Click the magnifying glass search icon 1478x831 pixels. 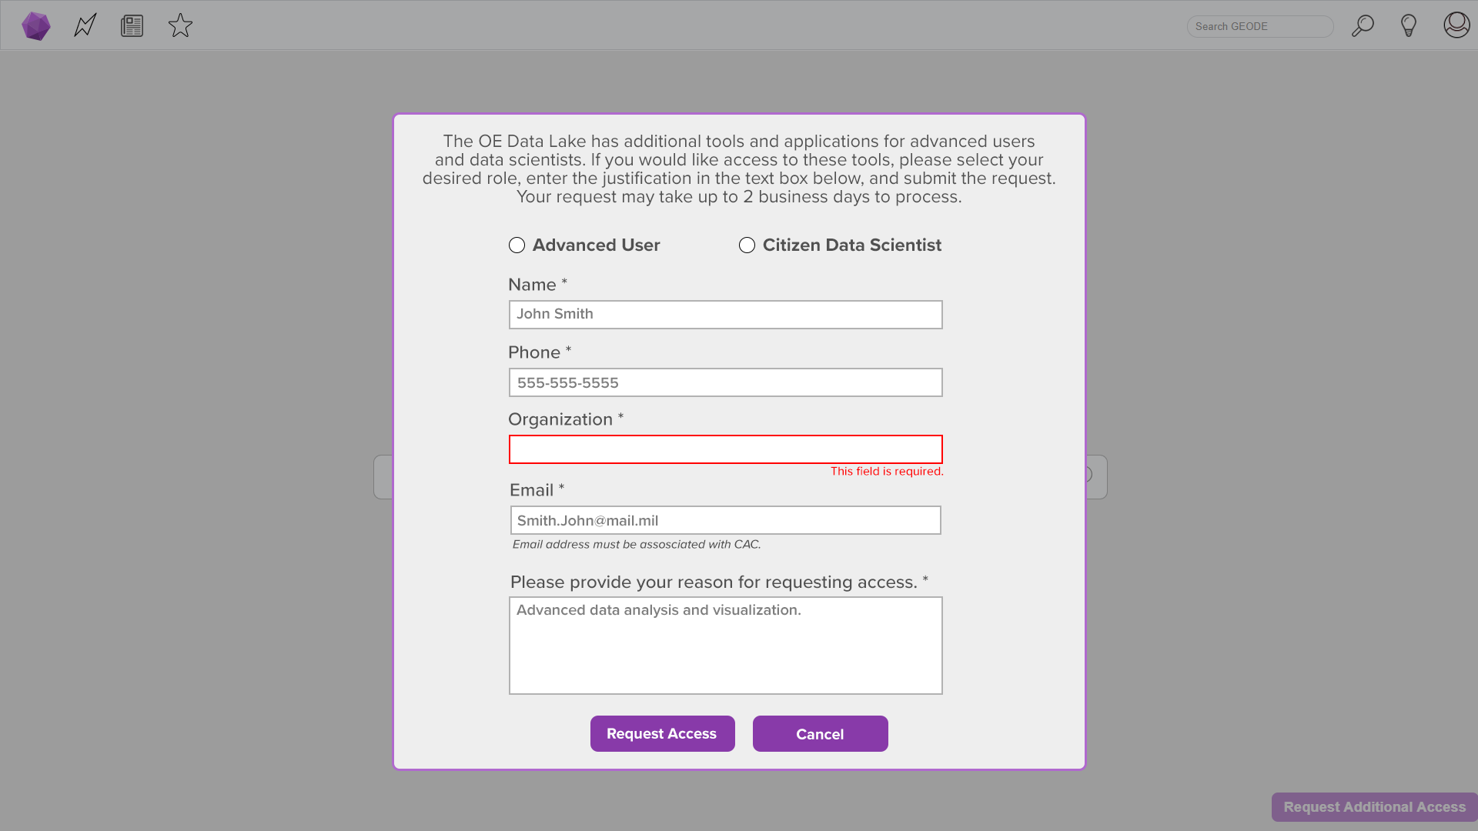coord(1363,26)
